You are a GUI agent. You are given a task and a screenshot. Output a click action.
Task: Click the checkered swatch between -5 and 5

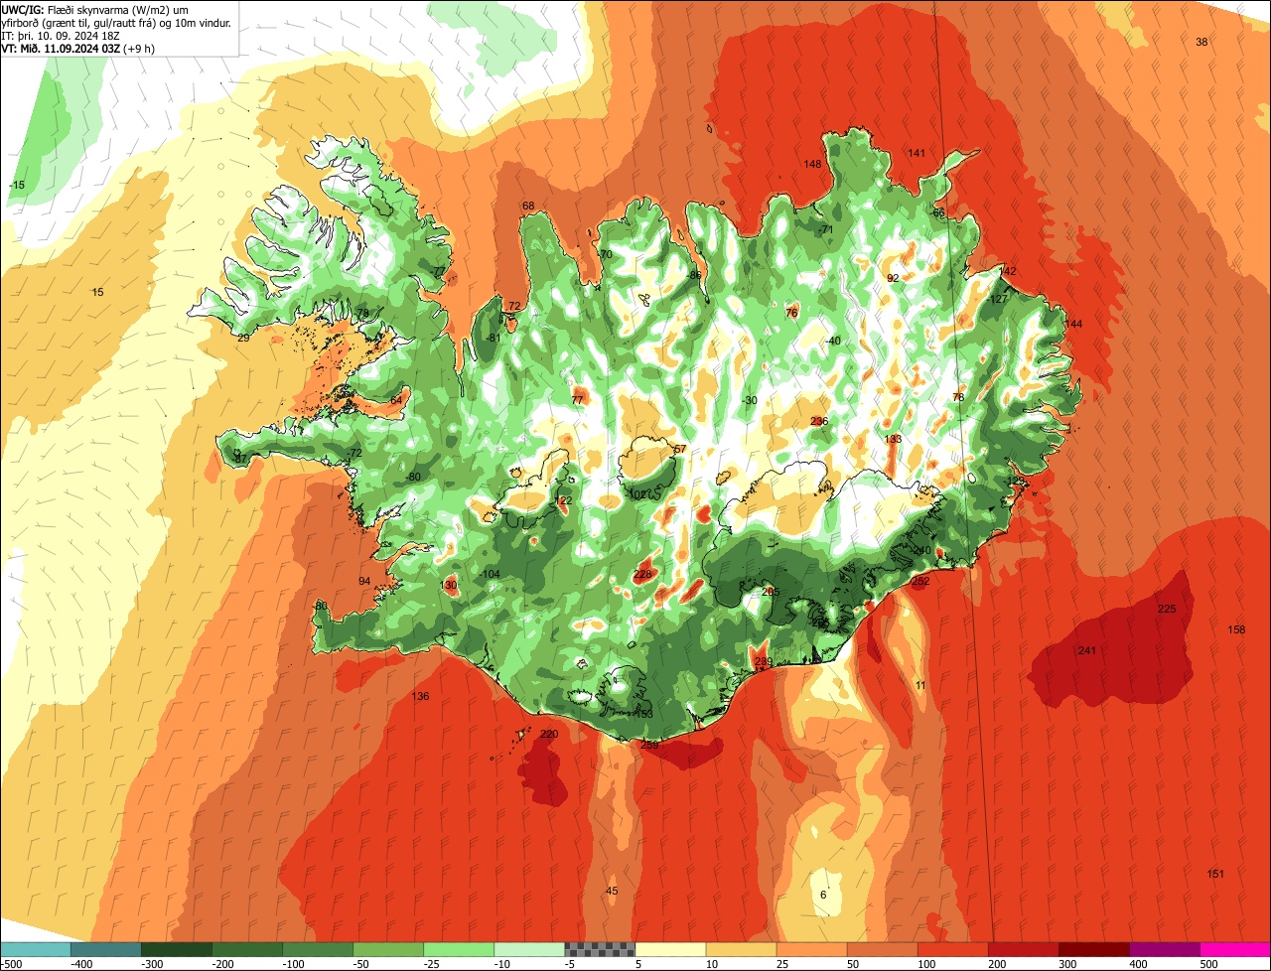click(x=600, y=949)
